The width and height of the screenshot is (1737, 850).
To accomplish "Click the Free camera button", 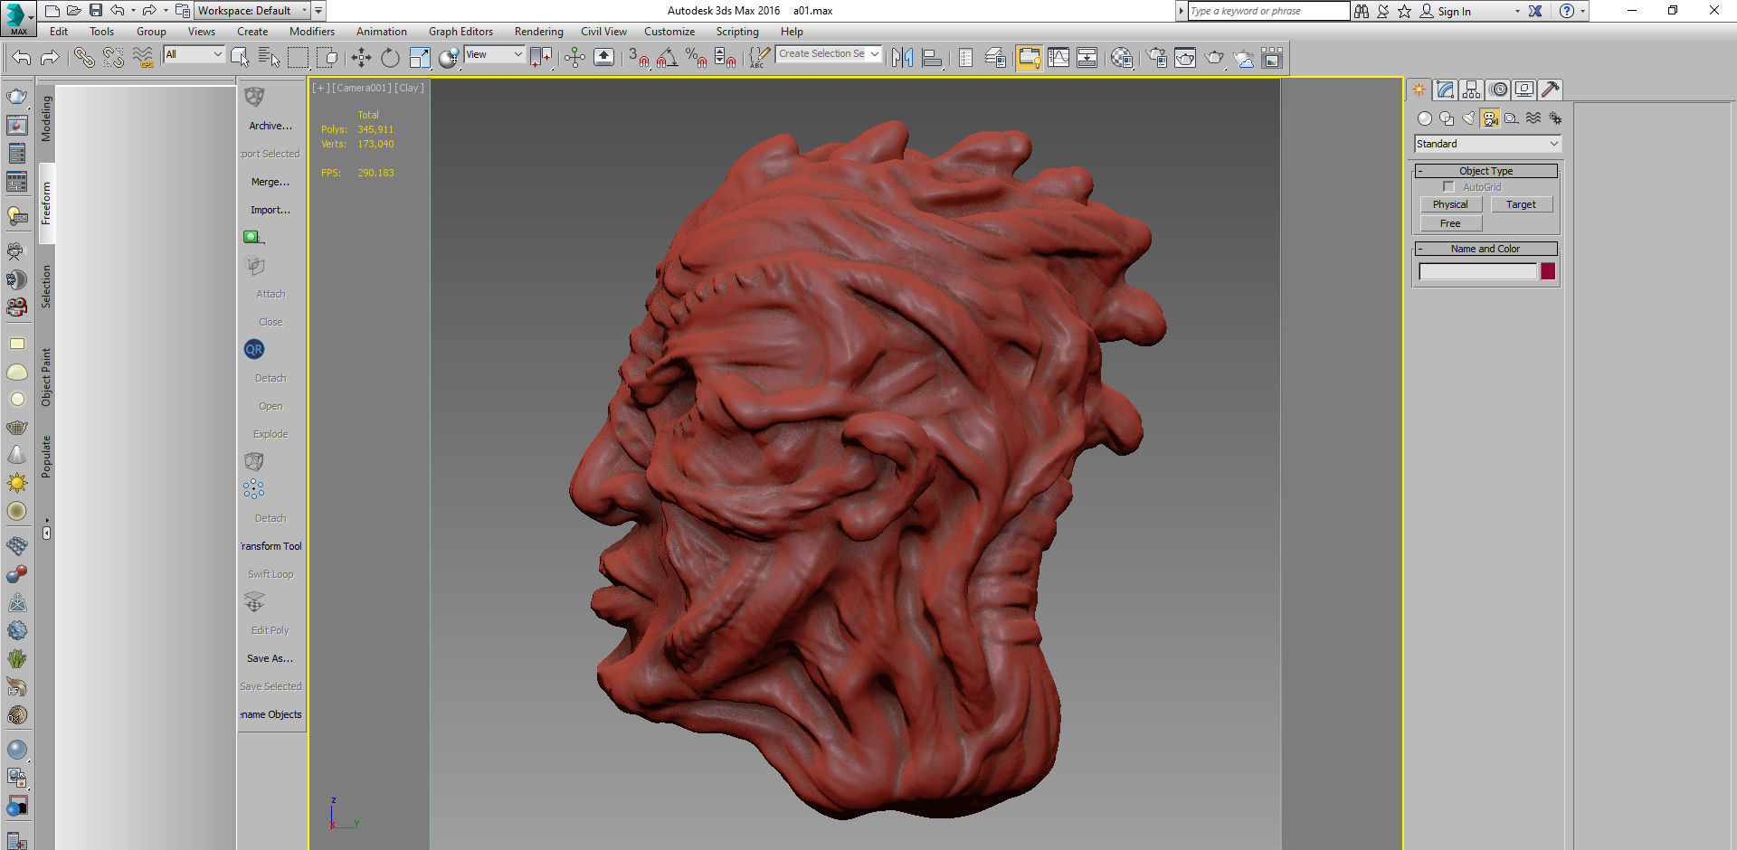I will click(1450, 223).
